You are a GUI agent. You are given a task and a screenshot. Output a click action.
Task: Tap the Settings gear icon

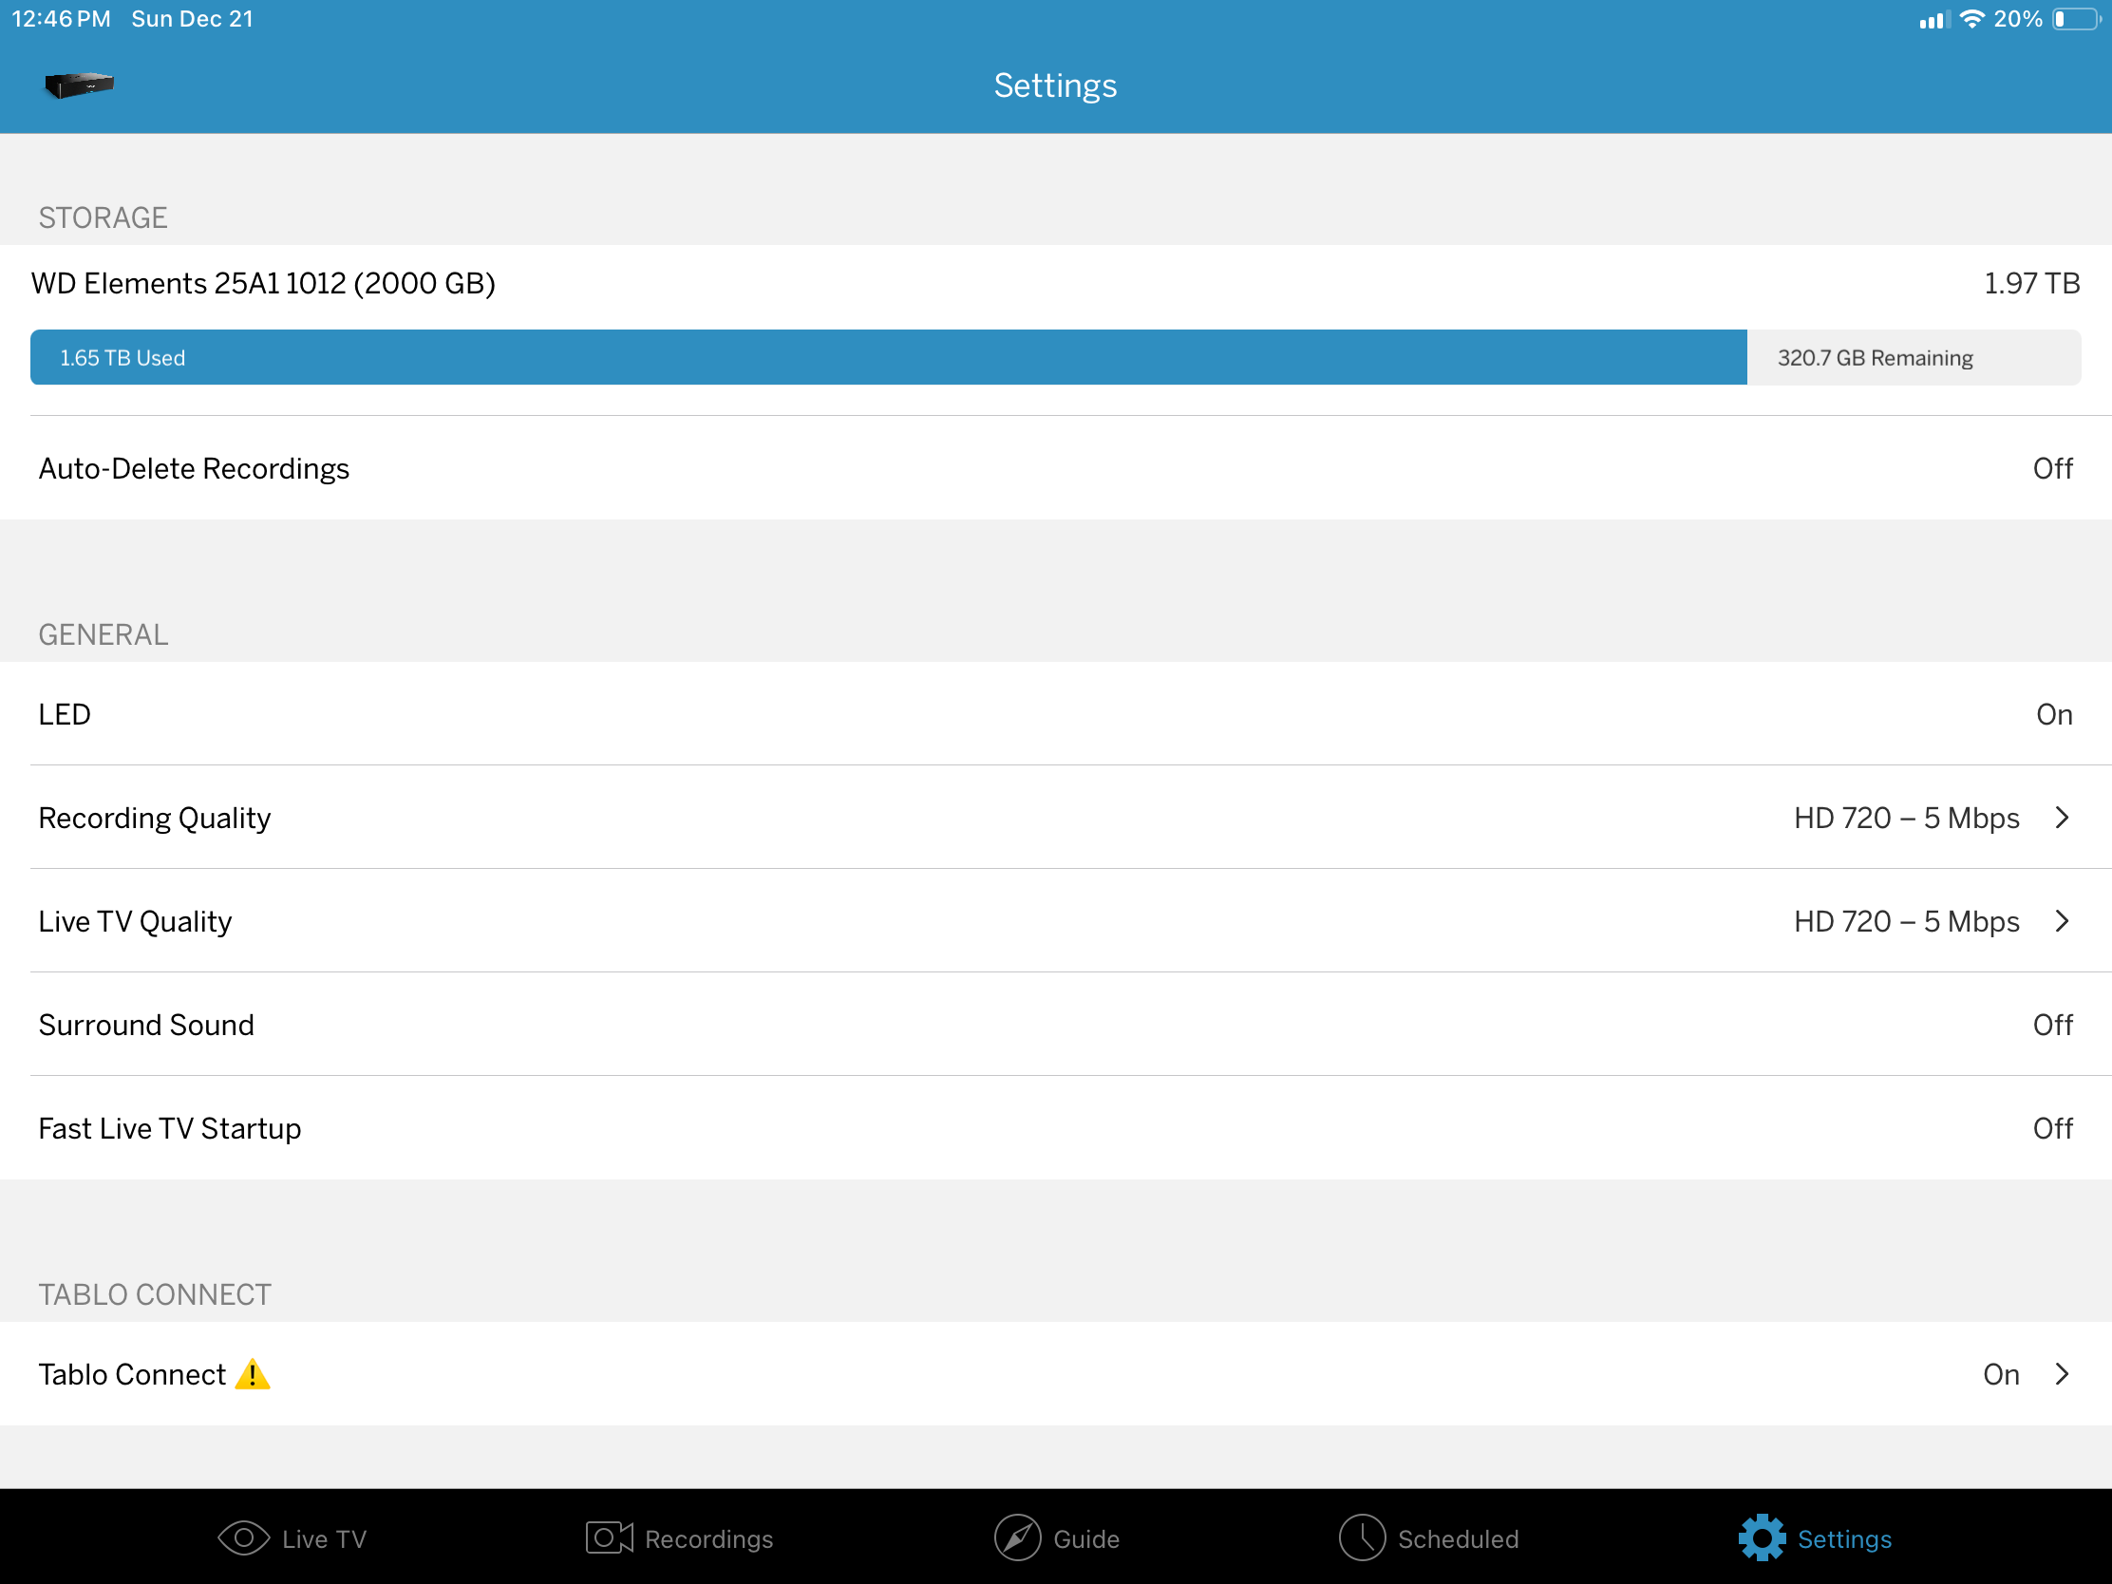pos(1762,1538)
